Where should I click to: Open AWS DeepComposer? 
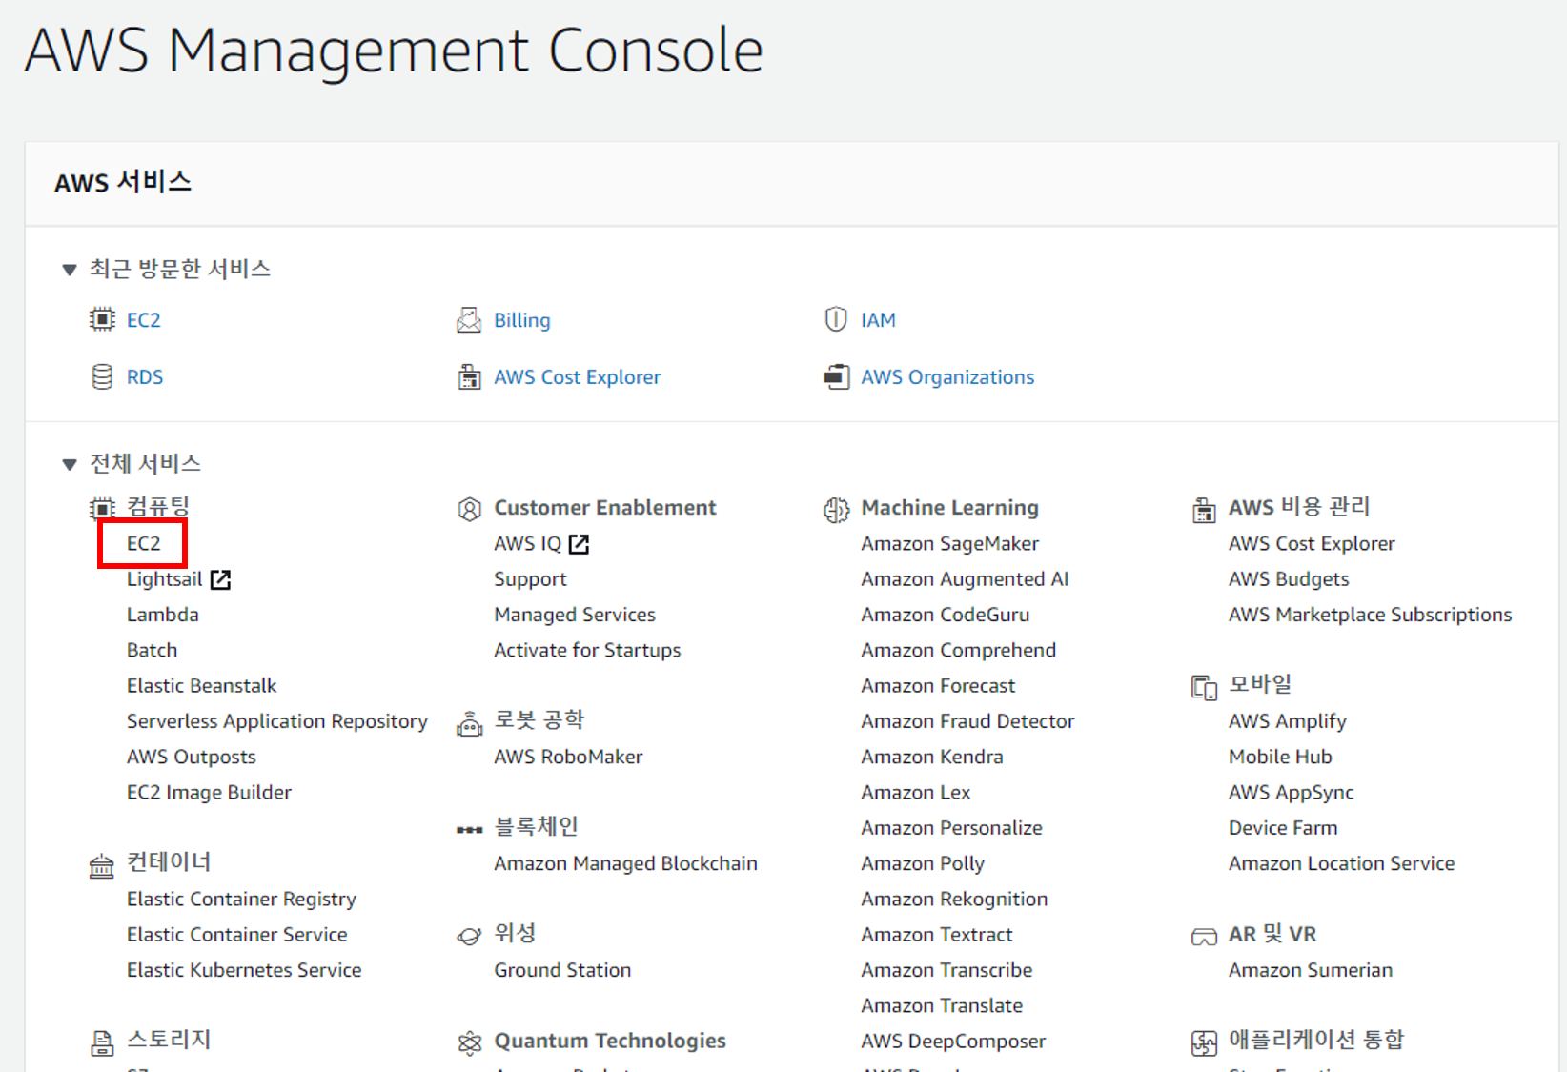[x=953, y=1042]
